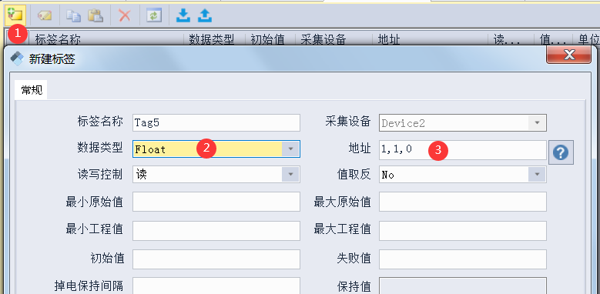Close the 新建标签 dialog

[x=568, y=55]
